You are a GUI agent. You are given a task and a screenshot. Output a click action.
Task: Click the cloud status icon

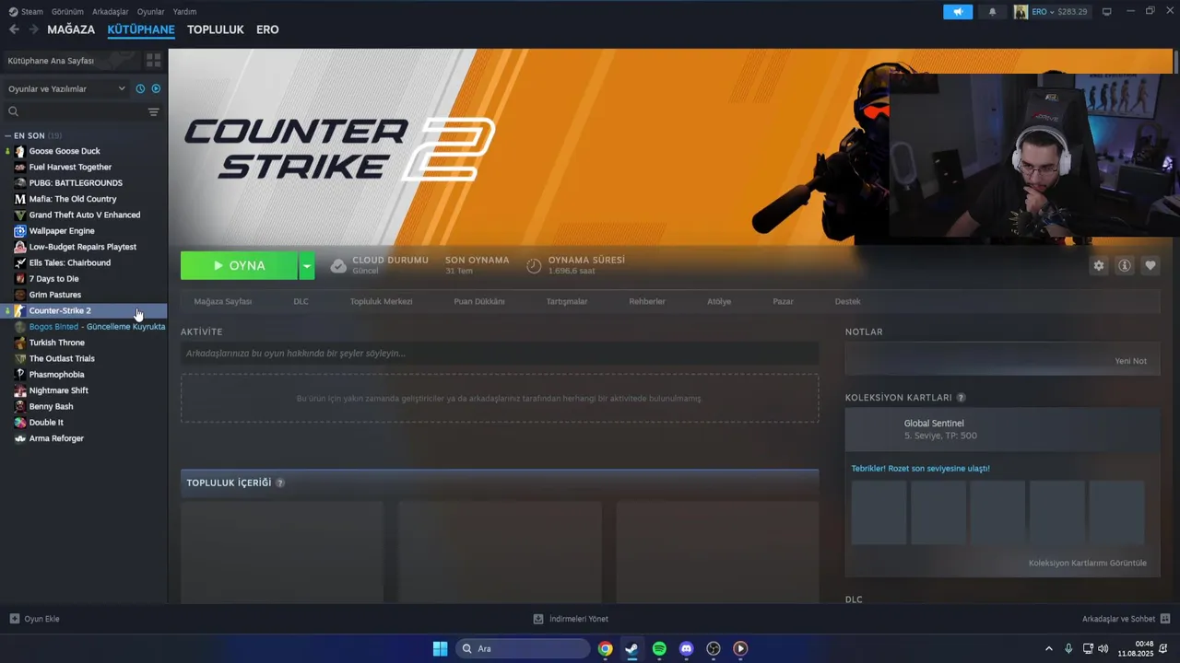[x=338, y=266]
